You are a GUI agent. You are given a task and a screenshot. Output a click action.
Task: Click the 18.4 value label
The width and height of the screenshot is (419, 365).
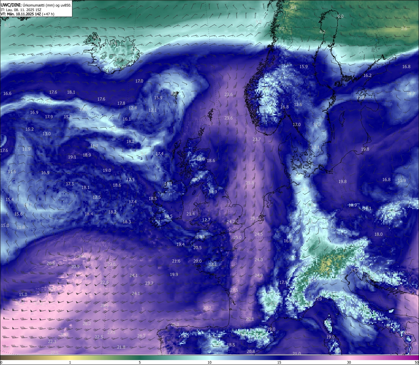pyautogui.click(x=89, y=214)
